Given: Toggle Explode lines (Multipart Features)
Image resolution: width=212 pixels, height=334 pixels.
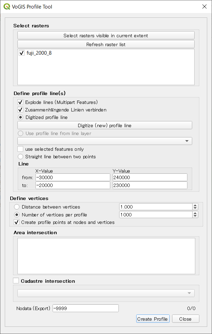Looking at the screenshot, I should click(x=20, y=102).
